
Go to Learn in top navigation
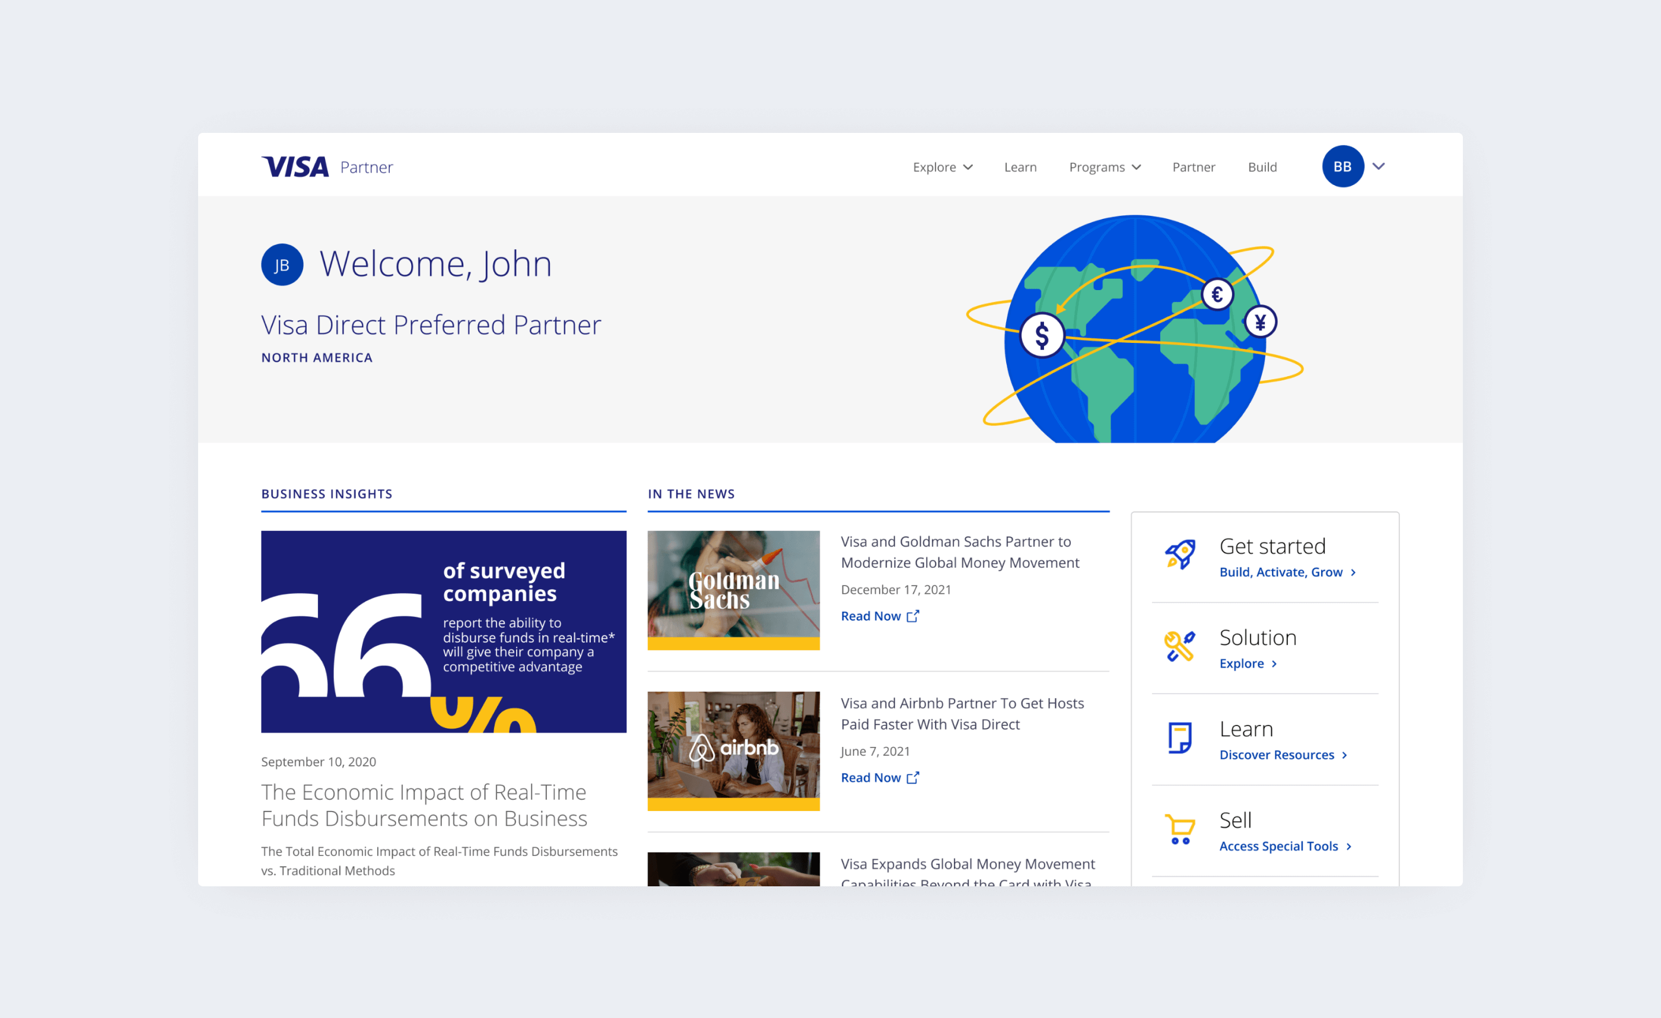(1020, 167)
